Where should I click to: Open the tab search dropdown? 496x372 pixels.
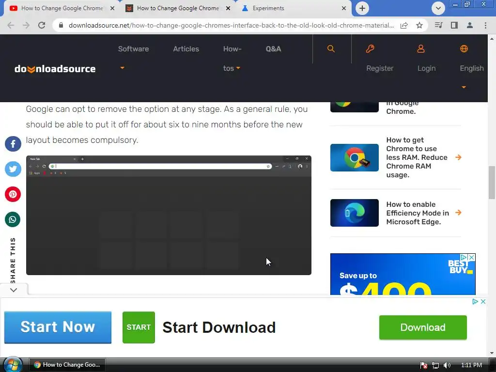coord(438,8)
